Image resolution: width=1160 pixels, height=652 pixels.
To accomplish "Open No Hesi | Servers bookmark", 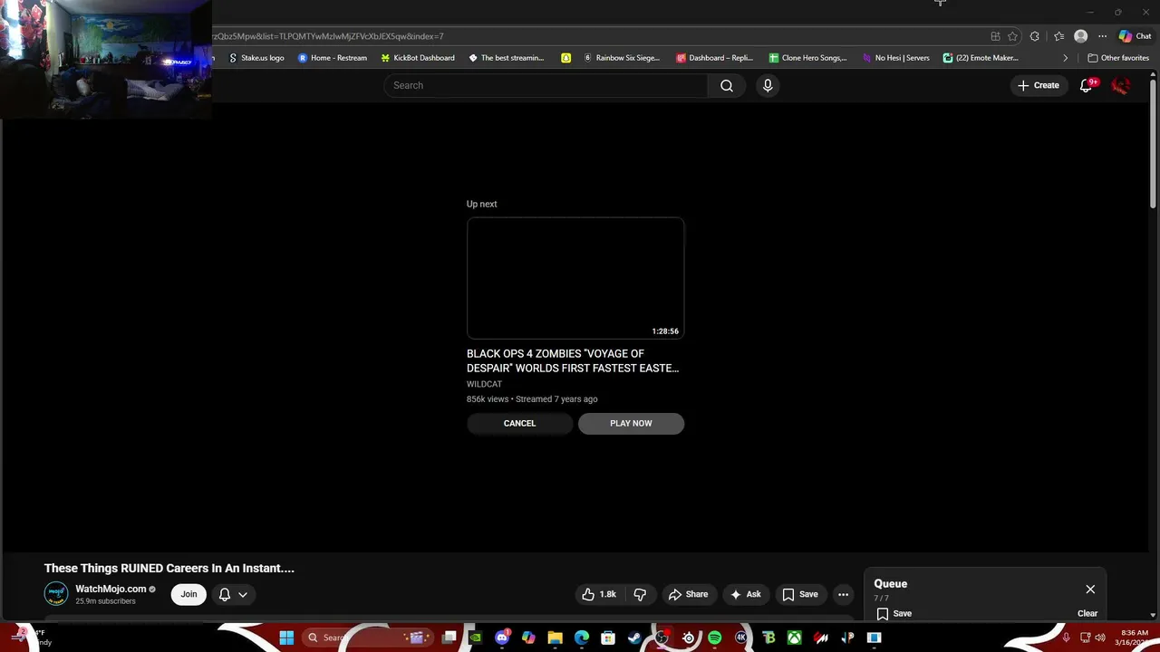I will pos(896,58).
